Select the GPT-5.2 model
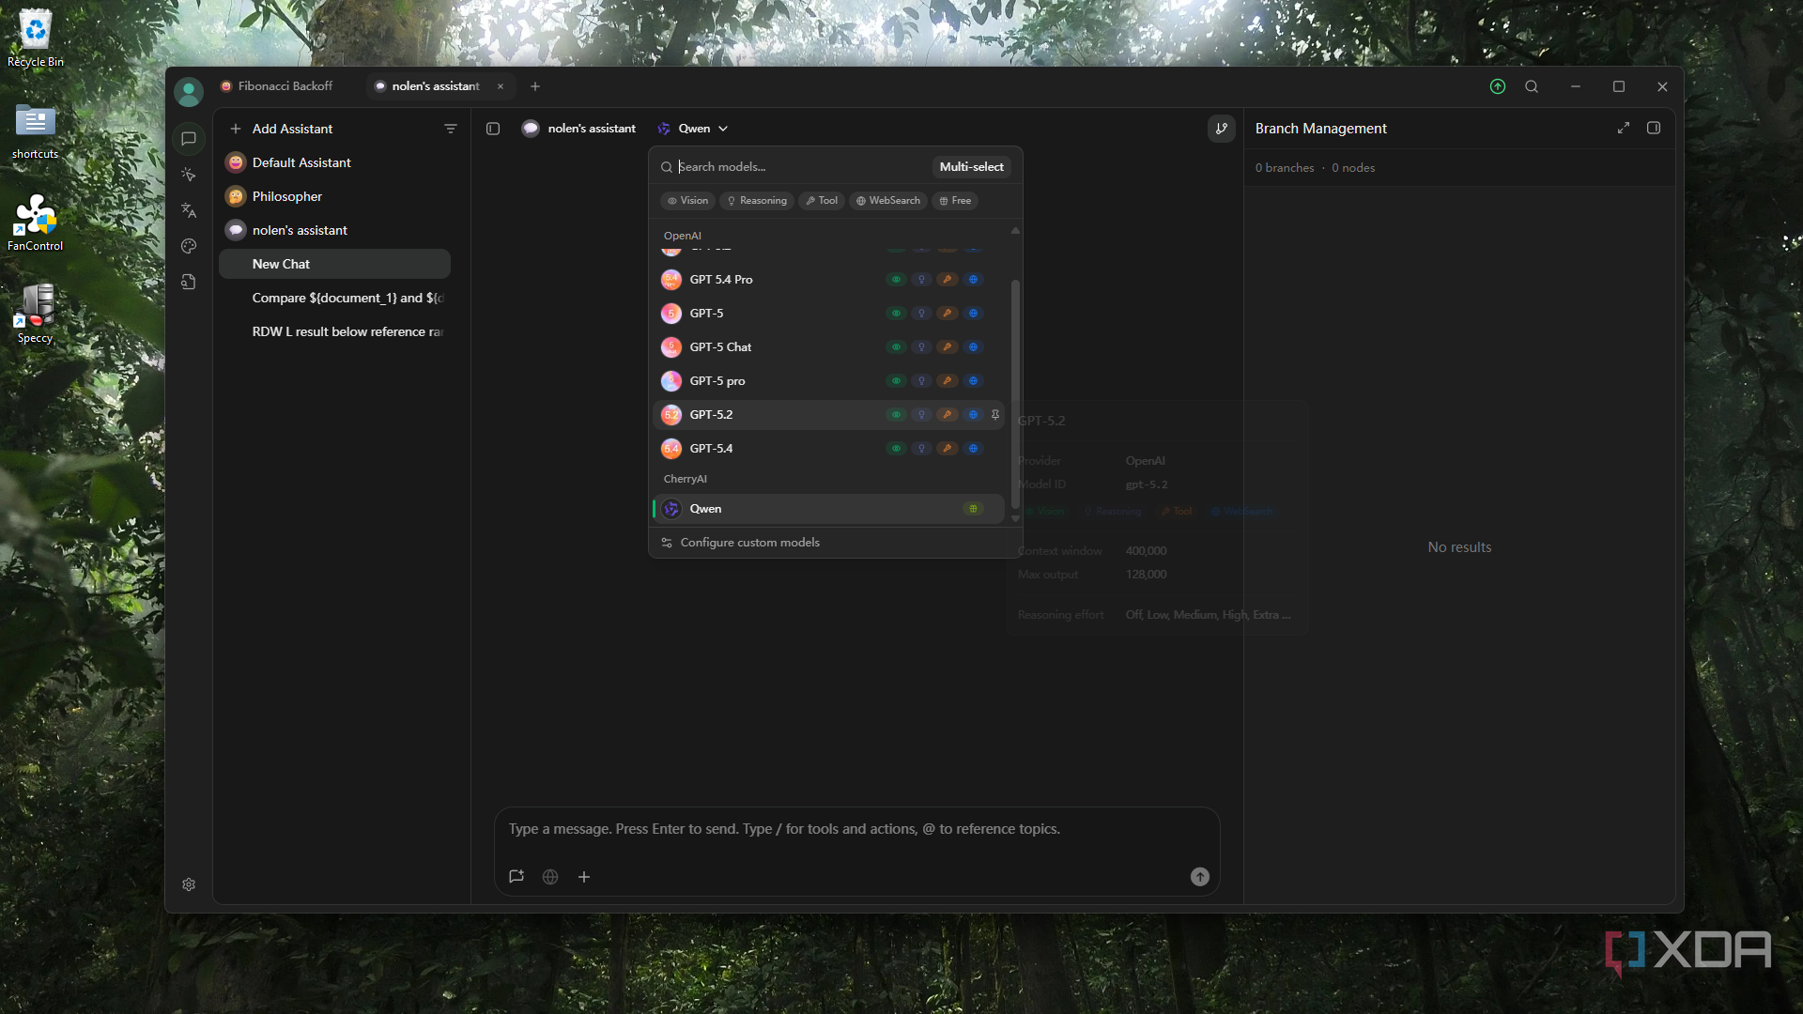Image resolution: width=1803 pixels, height=1014 pixels. tap(828, 414)
